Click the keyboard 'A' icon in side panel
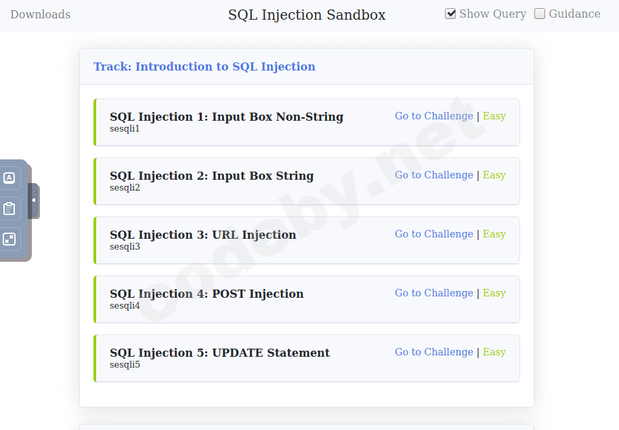The height and width of the screenshot is (430, 619). (9, 178)
